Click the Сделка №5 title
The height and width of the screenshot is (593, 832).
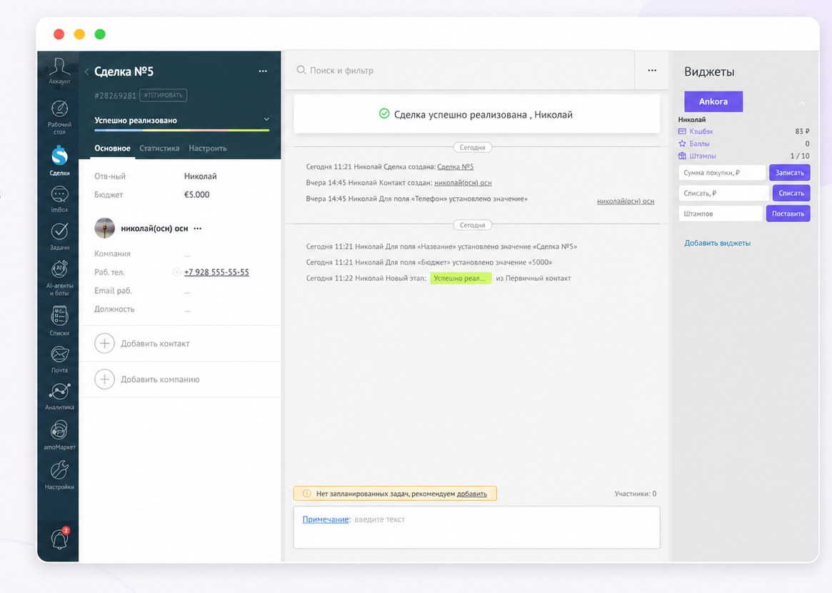(x=124, y=71)
